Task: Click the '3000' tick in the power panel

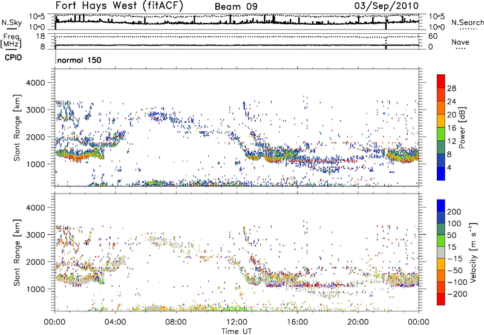Action: pyautogui.click(x=36, y=110)
